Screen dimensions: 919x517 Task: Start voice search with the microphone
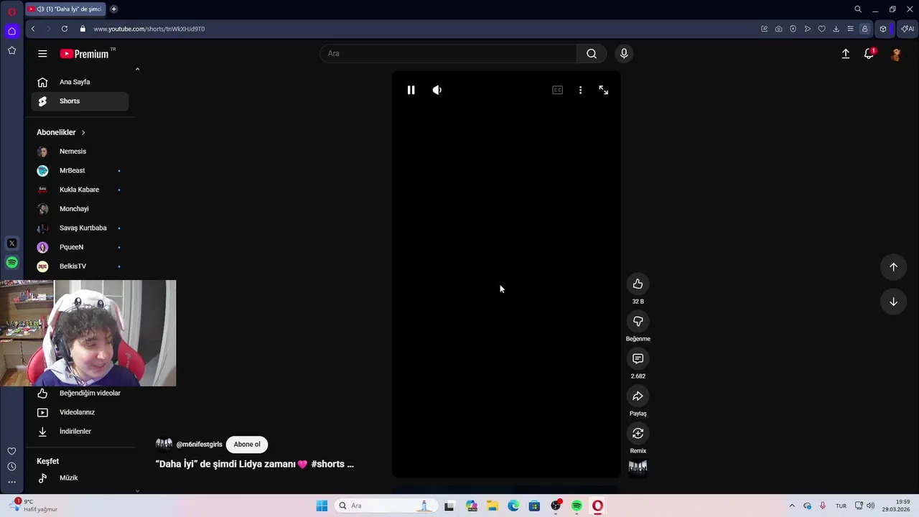point(623,53)
